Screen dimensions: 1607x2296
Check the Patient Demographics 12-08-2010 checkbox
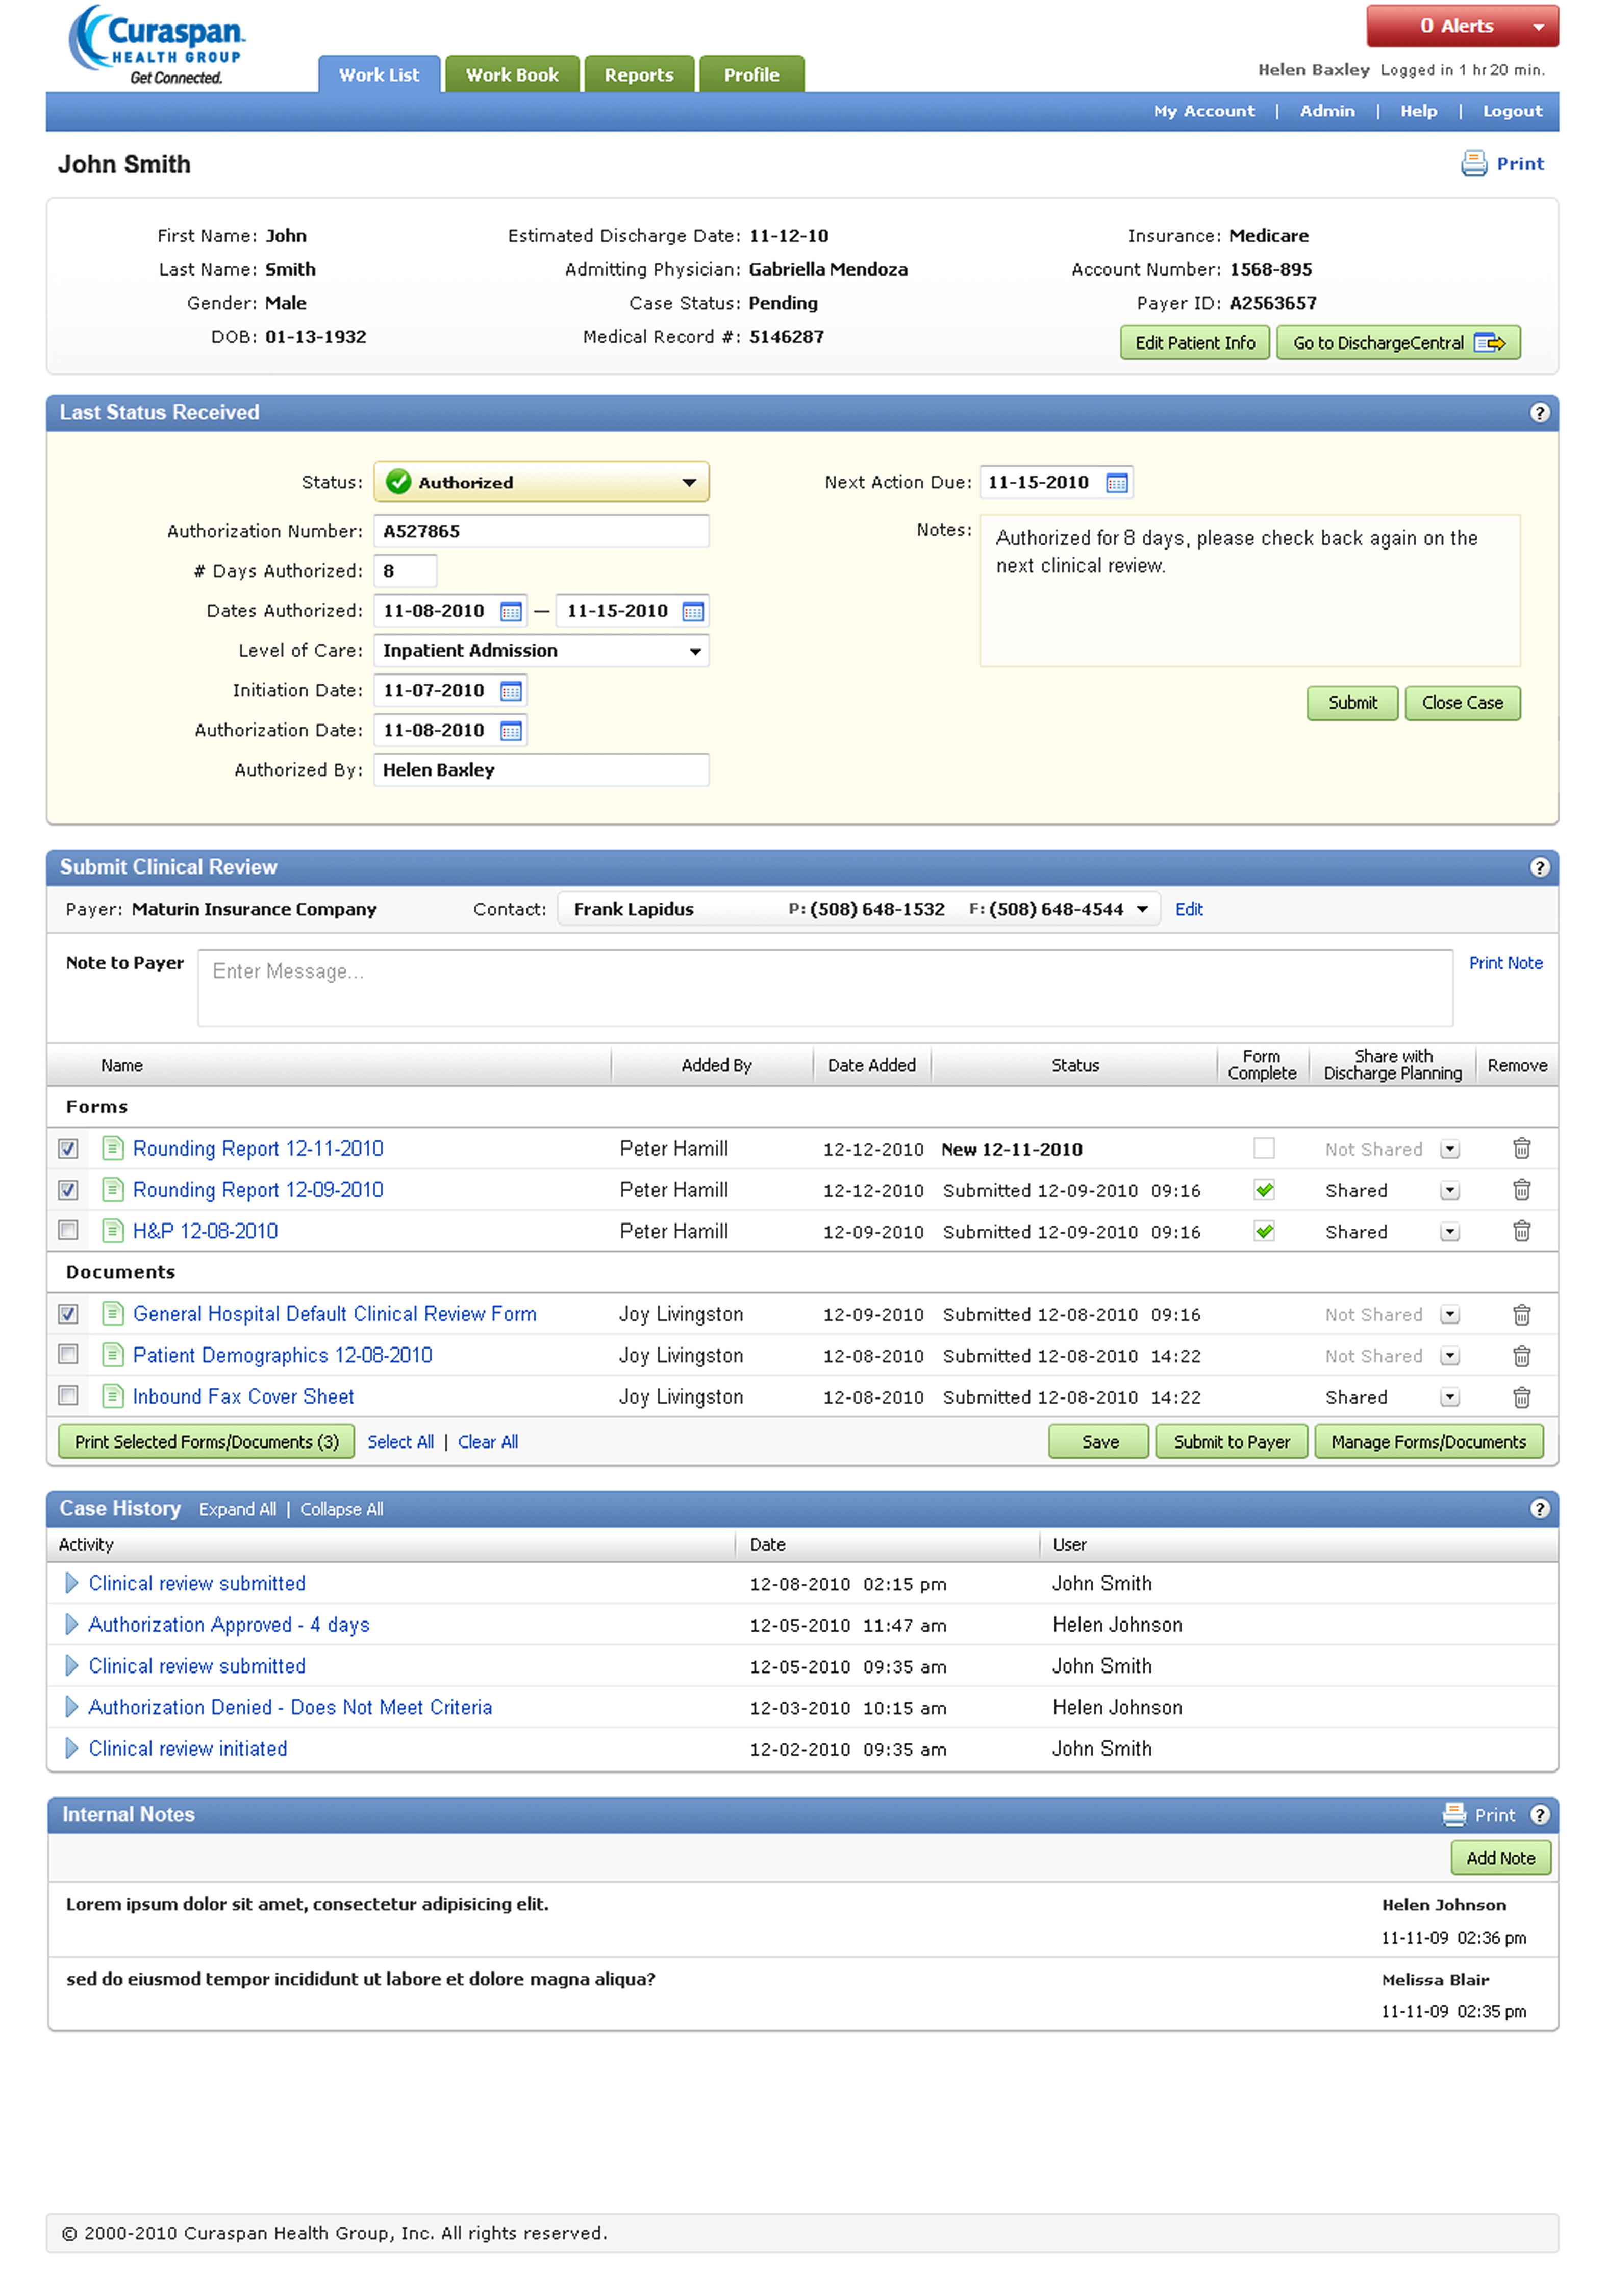click(68, 1354)
